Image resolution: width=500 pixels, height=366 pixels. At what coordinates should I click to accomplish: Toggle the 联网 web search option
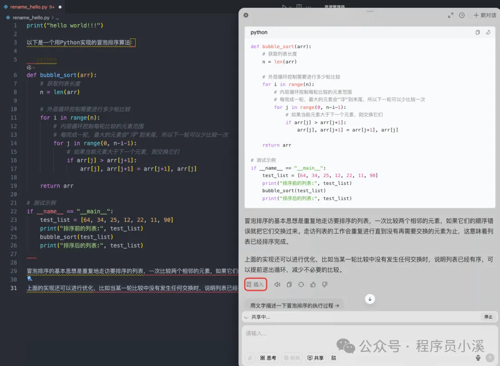(292, 358)
